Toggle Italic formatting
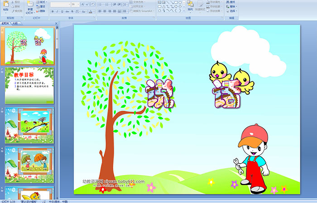Image resolution: width=317 pixels, height=203 pixels. point(57,11)
